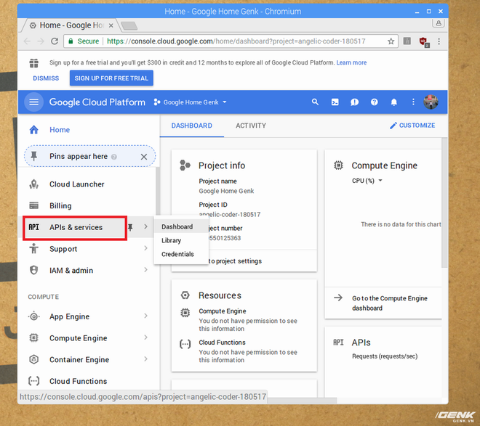Activate Cloud Shell terminal icon

pos(335,102)
